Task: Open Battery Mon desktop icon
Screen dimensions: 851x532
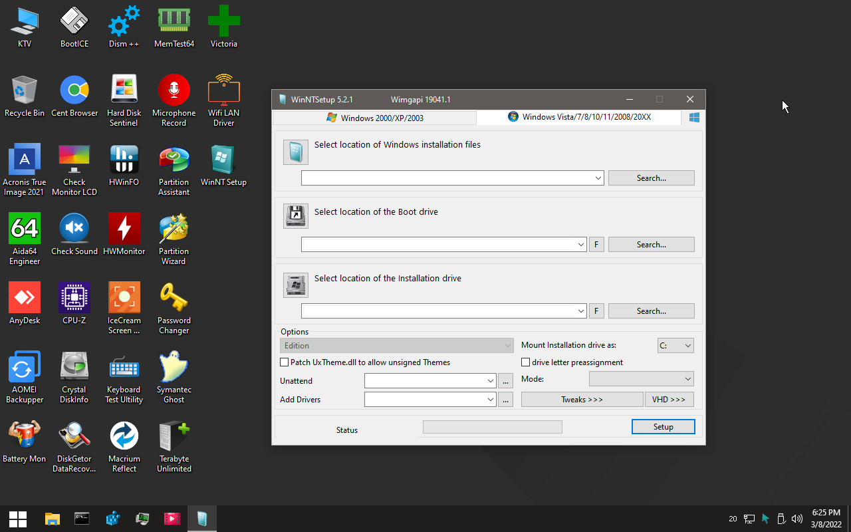Action: (x=25, y=442)
